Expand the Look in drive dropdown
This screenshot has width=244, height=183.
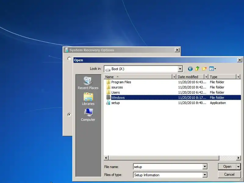180,69
